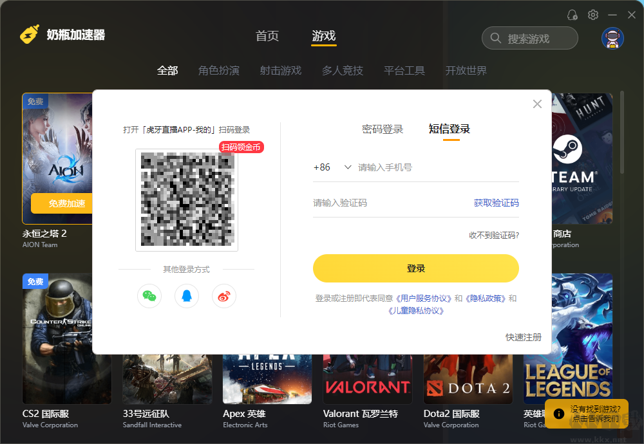Click 收不到验证码? link
The height and width of the screenshot is (444, 644).
(494, 235)
